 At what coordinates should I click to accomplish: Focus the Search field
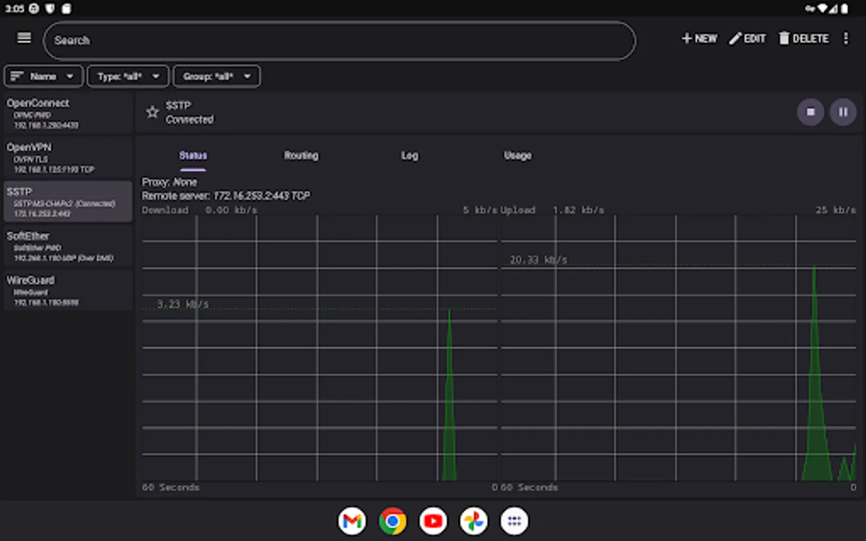[339, 40]
